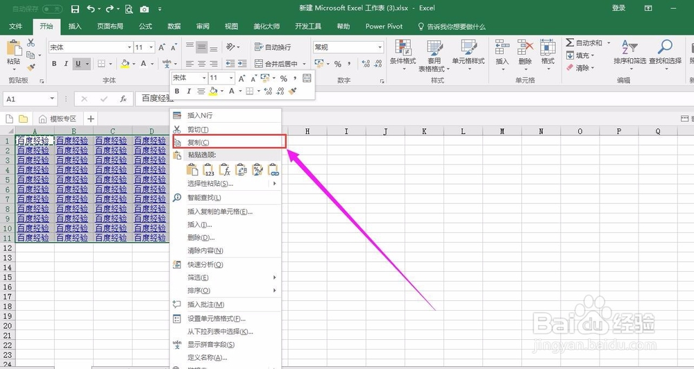Image resolution: width=694 pixels, height=369 pixels.
Task: Click the Undo arrow in the title bar
Action: [x=90, y=8]
